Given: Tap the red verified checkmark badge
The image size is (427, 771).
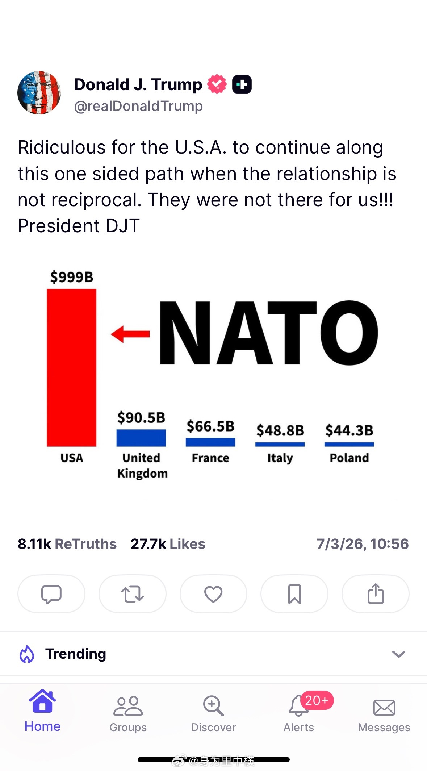Looking at the screenshot, I should tap(217, 84).
